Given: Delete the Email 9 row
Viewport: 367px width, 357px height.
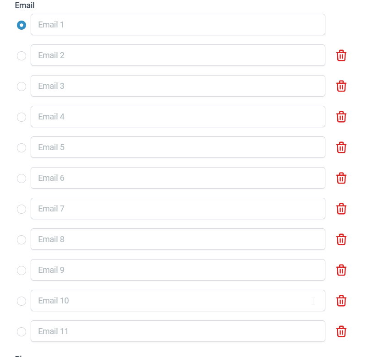Looking at the screenshot, I should point(341,270).
